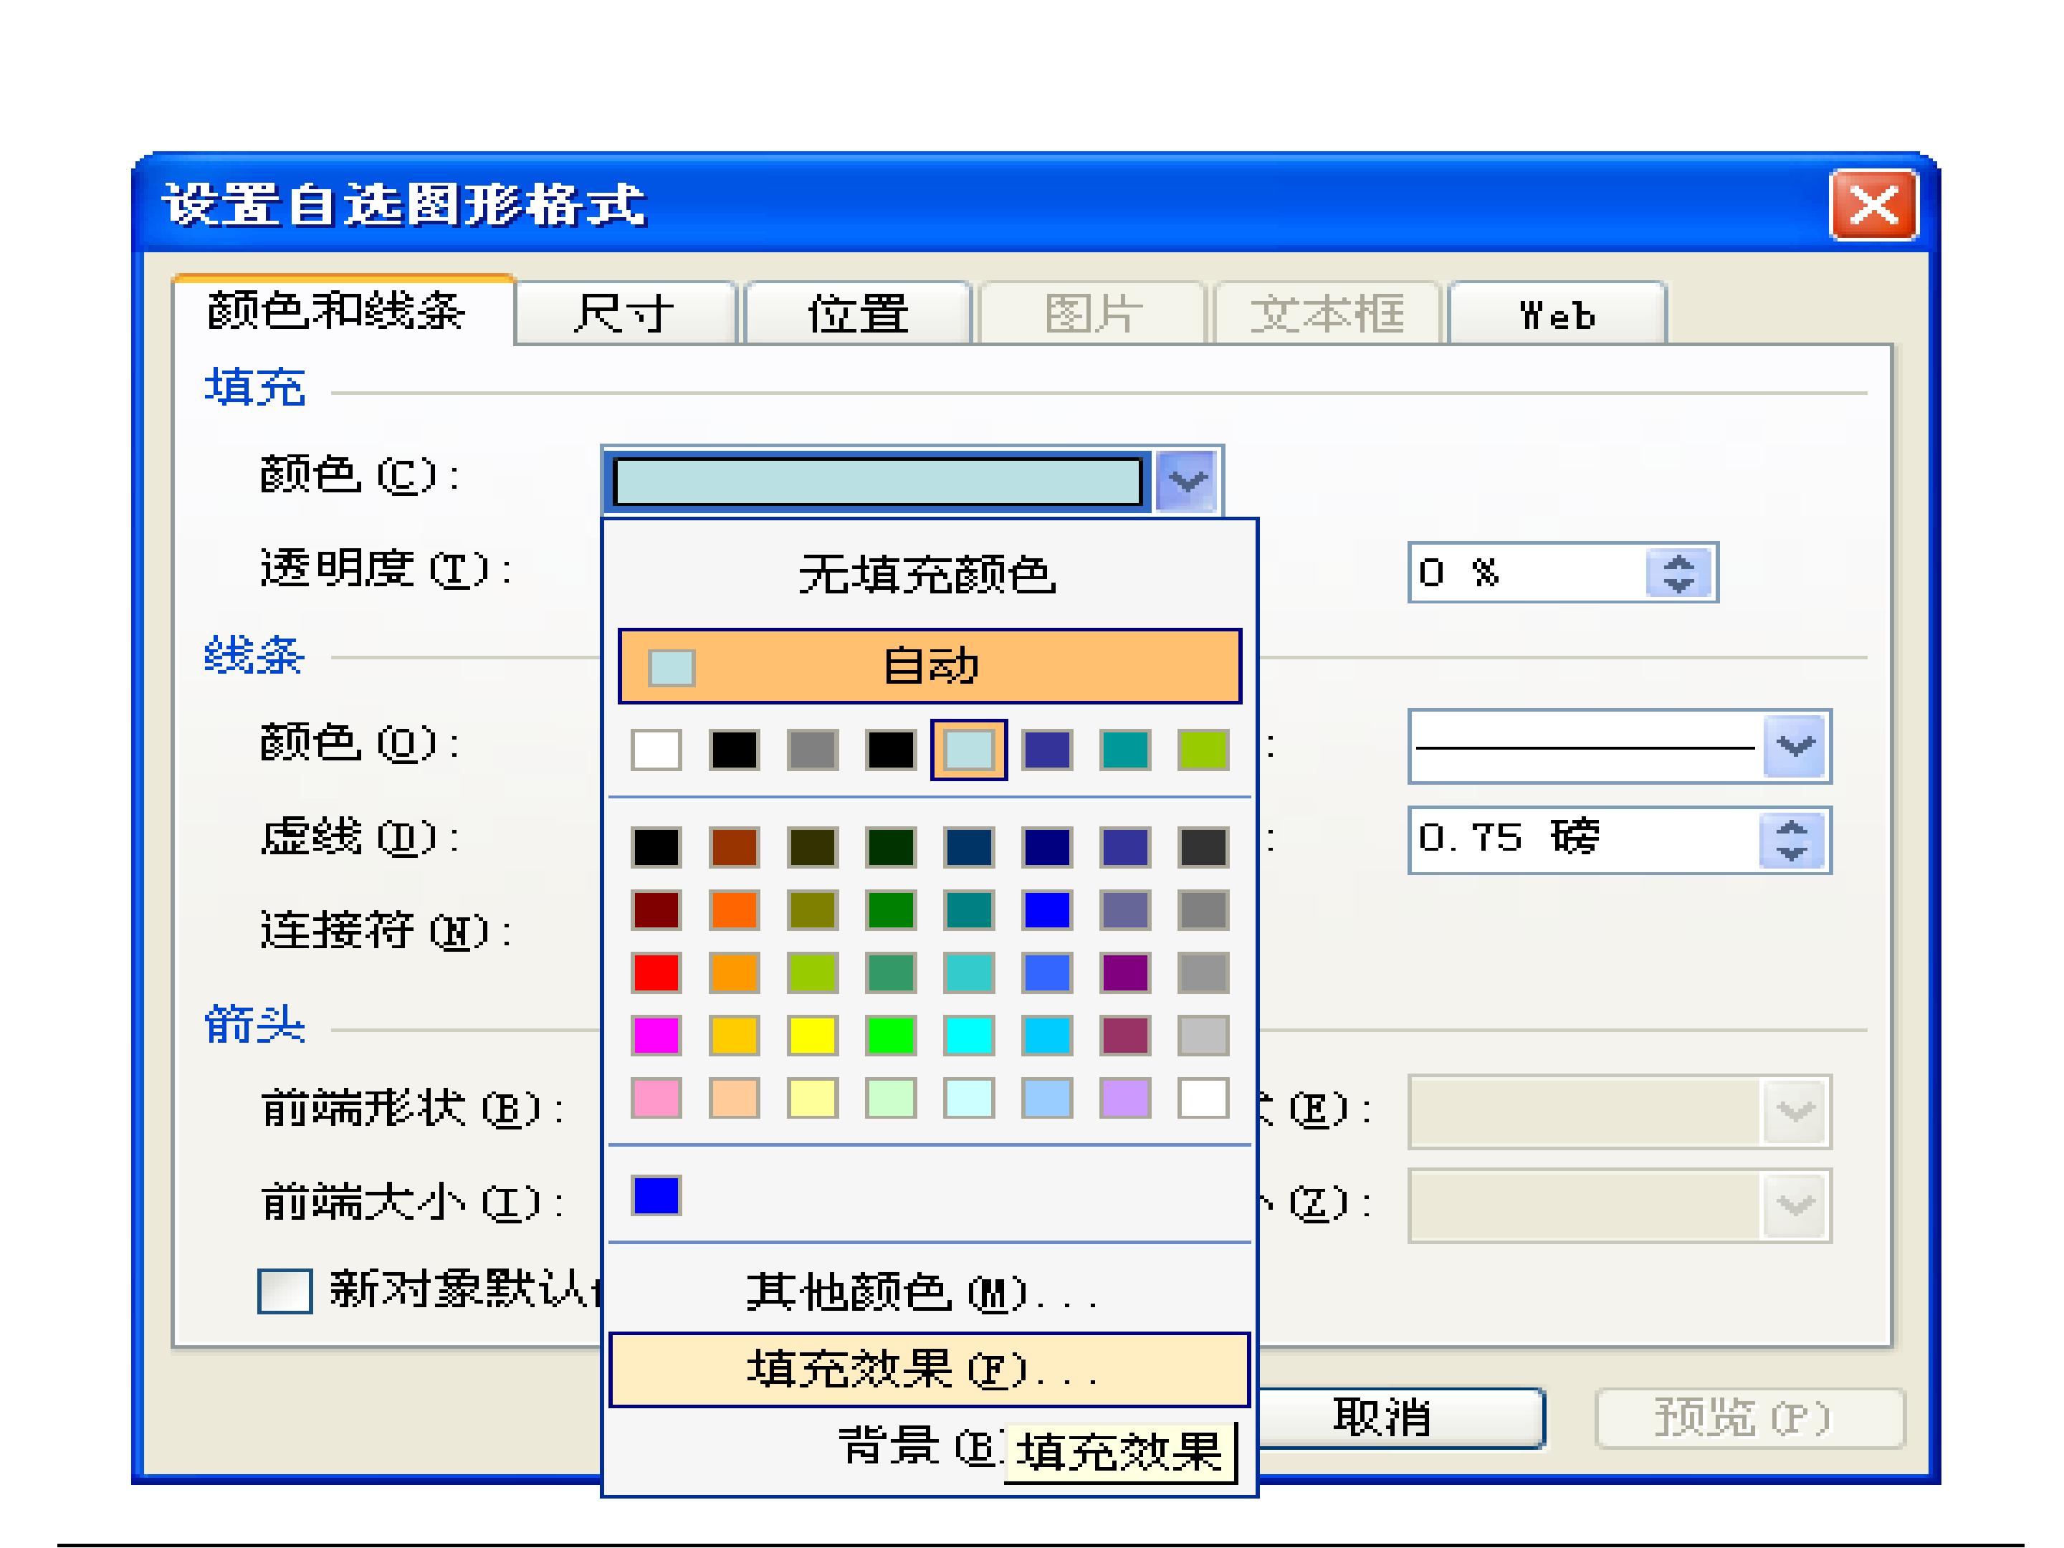Open the fill color dropdown arrow
The width and height of the screenshot is (2064, 1548).
pyautogui.click(x=1187, y=481)
